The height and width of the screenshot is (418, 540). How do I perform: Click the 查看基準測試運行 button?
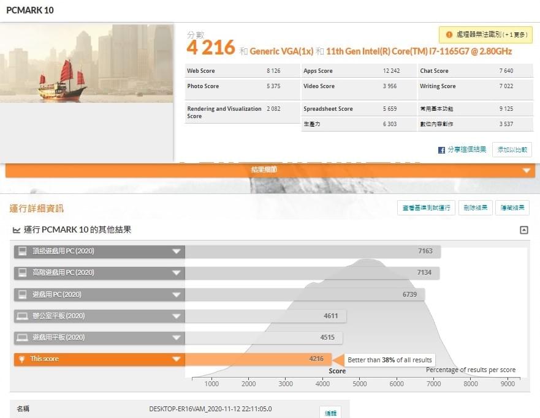[426, 207]
